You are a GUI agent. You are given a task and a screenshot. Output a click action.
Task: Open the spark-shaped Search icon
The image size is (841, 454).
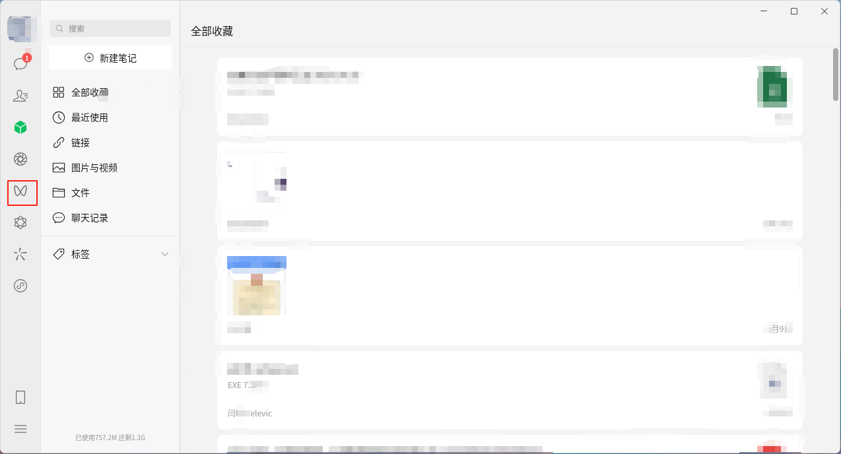click(x=20, y=255)
